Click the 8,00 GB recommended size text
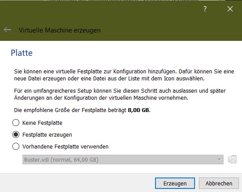 (x=139, y=110)
